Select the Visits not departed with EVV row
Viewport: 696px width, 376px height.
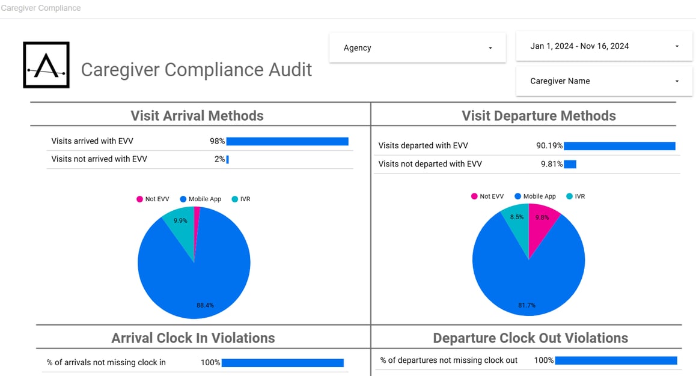(430, 164)
